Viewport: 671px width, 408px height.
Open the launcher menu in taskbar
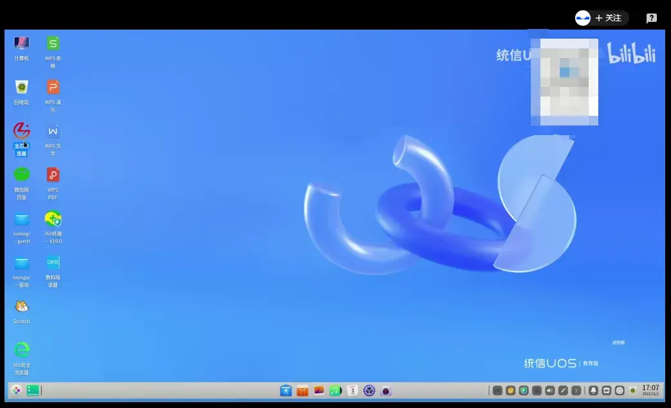(x=16, y=390)
